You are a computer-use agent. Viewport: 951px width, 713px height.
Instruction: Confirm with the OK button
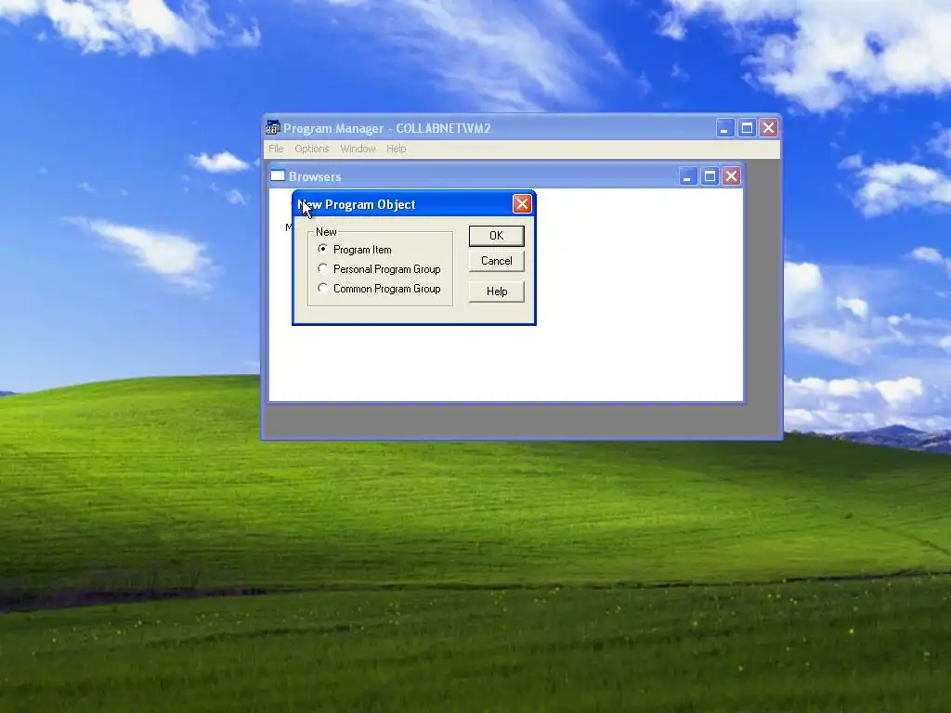[496, 235]
